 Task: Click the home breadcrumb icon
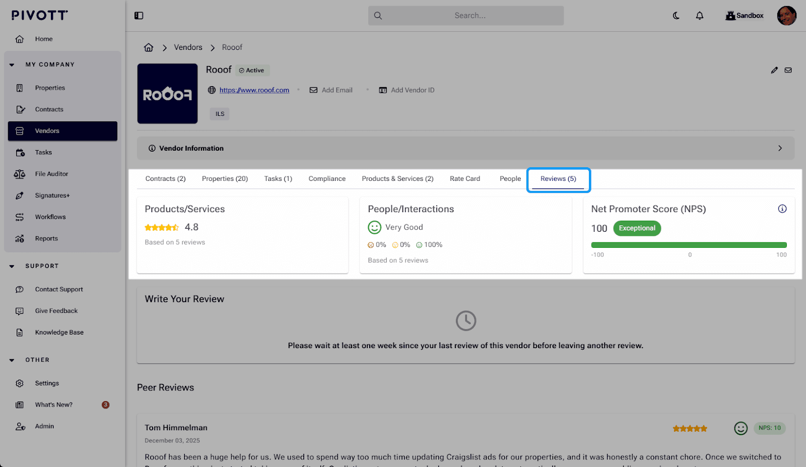tap(149, 47)
